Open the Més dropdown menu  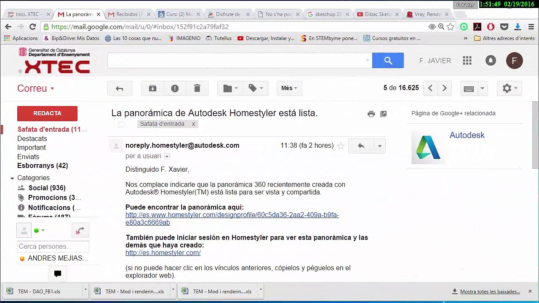289,88
